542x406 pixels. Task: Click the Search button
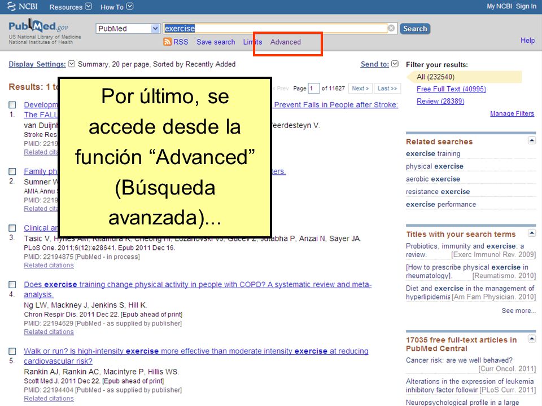(x=415, y=29)
